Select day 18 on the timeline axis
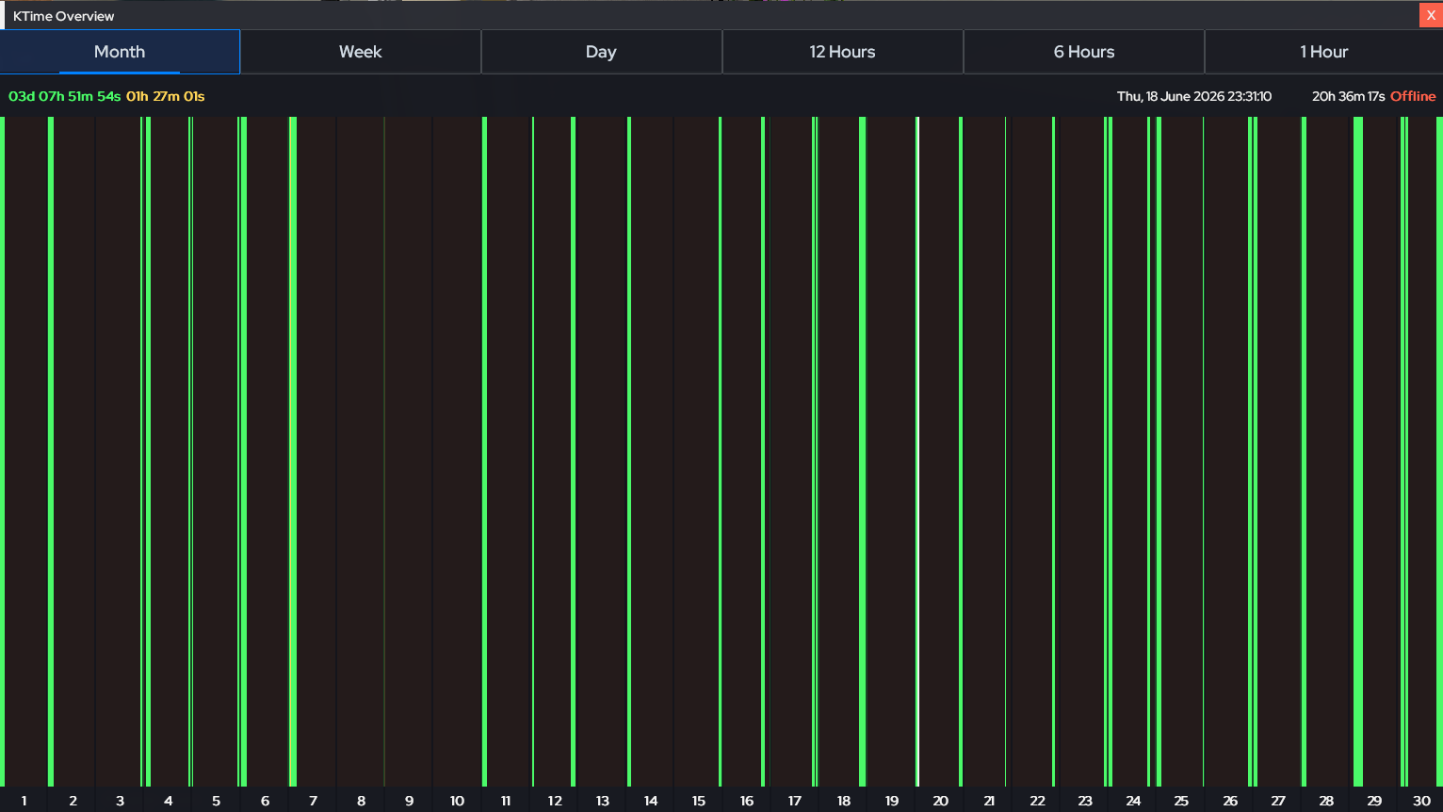1443x812 pixels. click(x=844, y=801)
